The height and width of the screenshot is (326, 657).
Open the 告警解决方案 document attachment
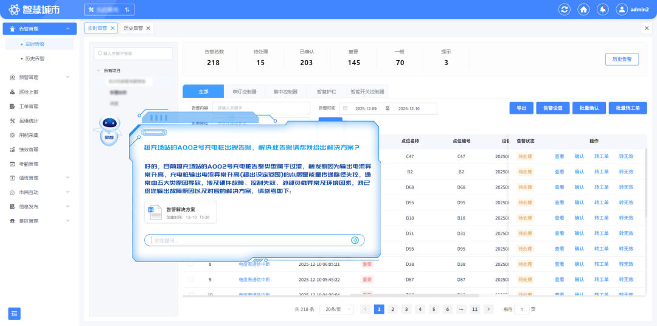point(180,212)
